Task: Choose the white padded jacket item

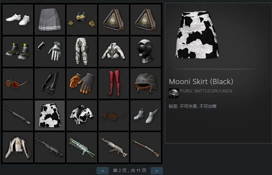Action: coord(114,52)
